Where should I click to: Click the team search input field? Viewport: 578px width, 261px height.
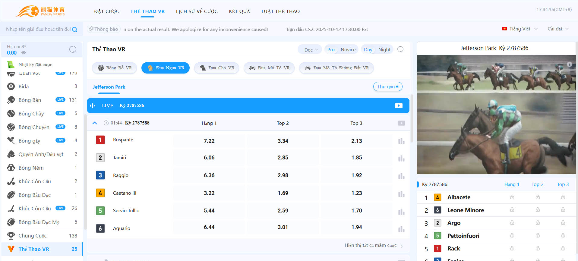38,29
